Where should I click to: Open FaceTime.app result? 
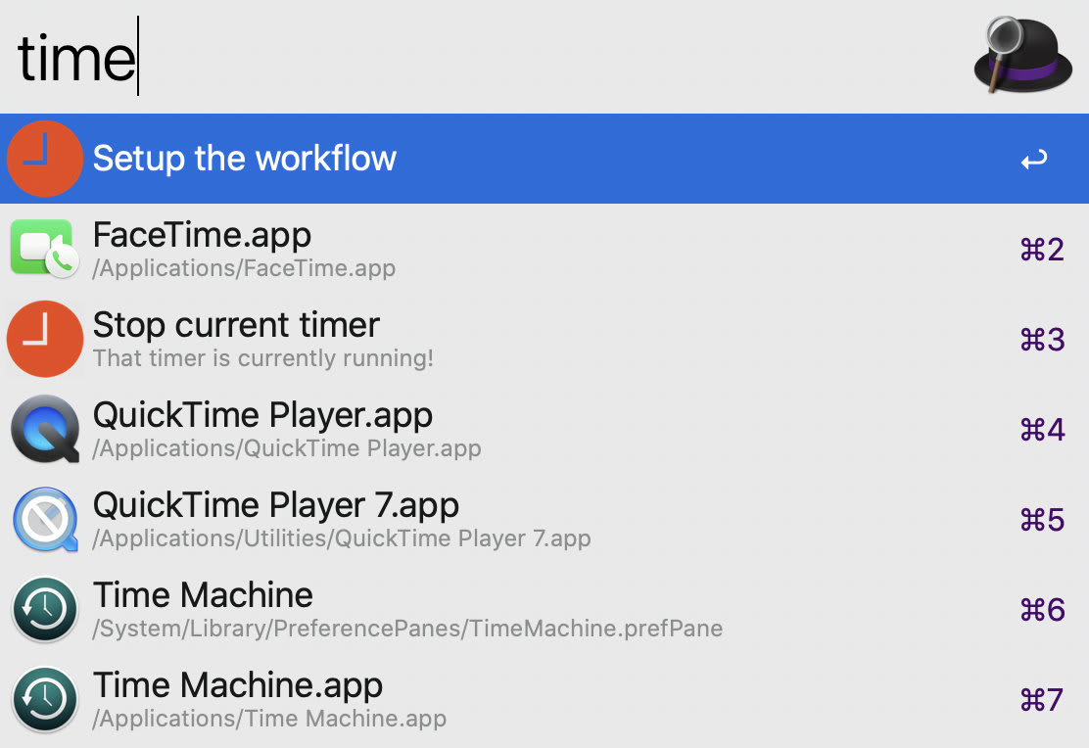tap(544, 249)
